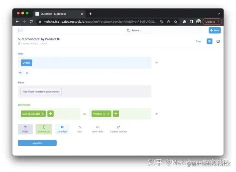Select the Orders data table chip
236x172 pixels.
[27, 63]
